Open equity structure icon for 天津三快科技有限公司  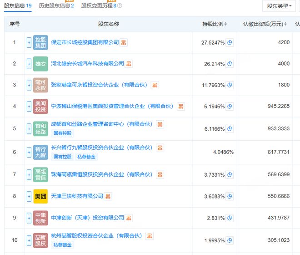(108, 196)
